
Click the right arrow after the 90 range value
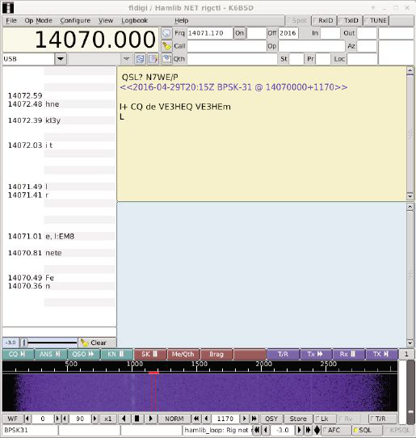95,419
